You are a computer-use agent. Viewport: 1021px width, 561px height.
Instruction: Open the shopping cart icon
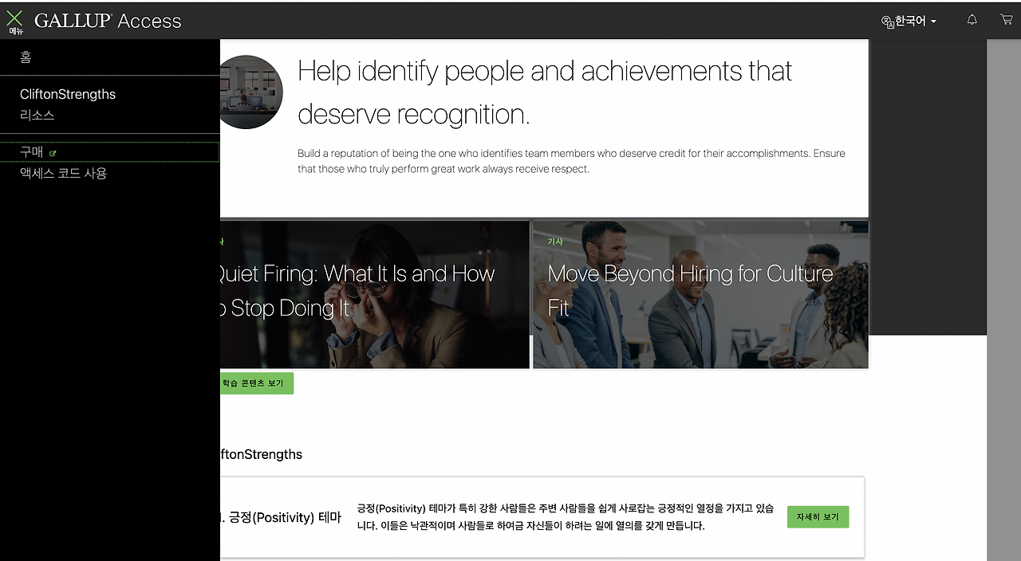tap(1007, 20)
